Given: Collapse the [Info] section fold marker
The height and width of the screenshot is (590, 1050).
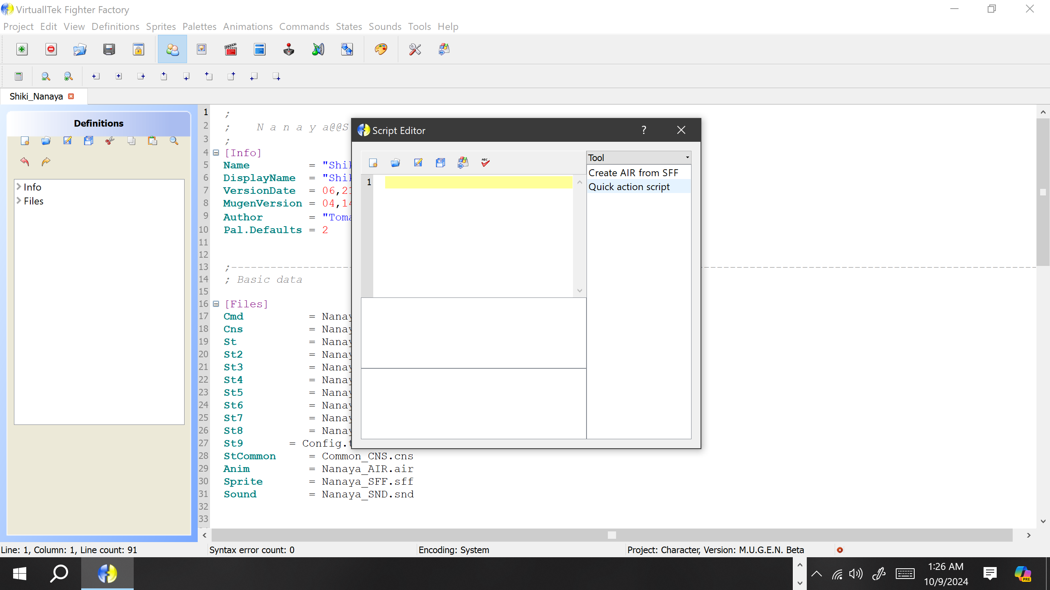Looking at the screenshot, I should pos(216,153).
